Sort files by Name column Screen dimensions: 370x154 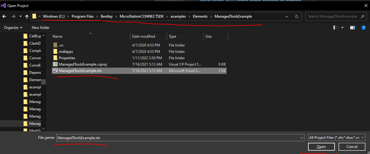90,36
